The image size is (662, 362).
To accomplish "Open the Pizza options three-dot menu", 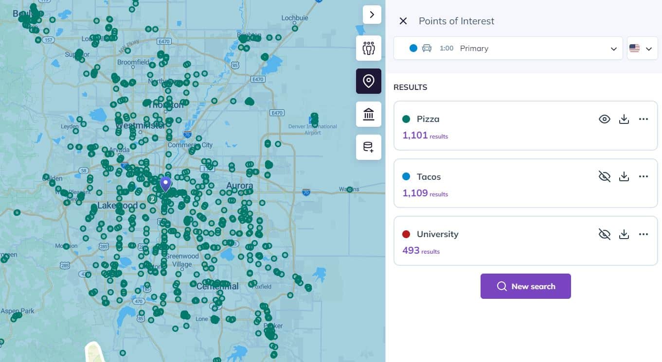I will [644, 119].
